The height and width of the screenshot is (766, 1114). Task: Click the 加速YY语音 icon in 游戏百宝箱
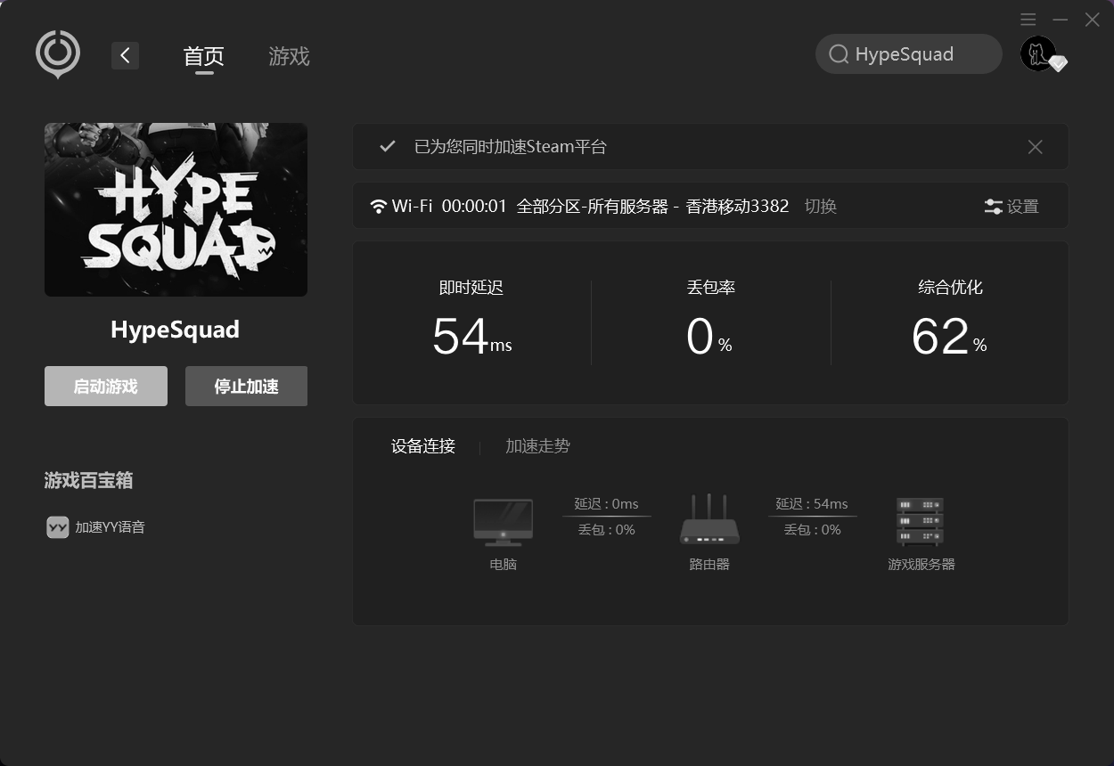point(57,527)
